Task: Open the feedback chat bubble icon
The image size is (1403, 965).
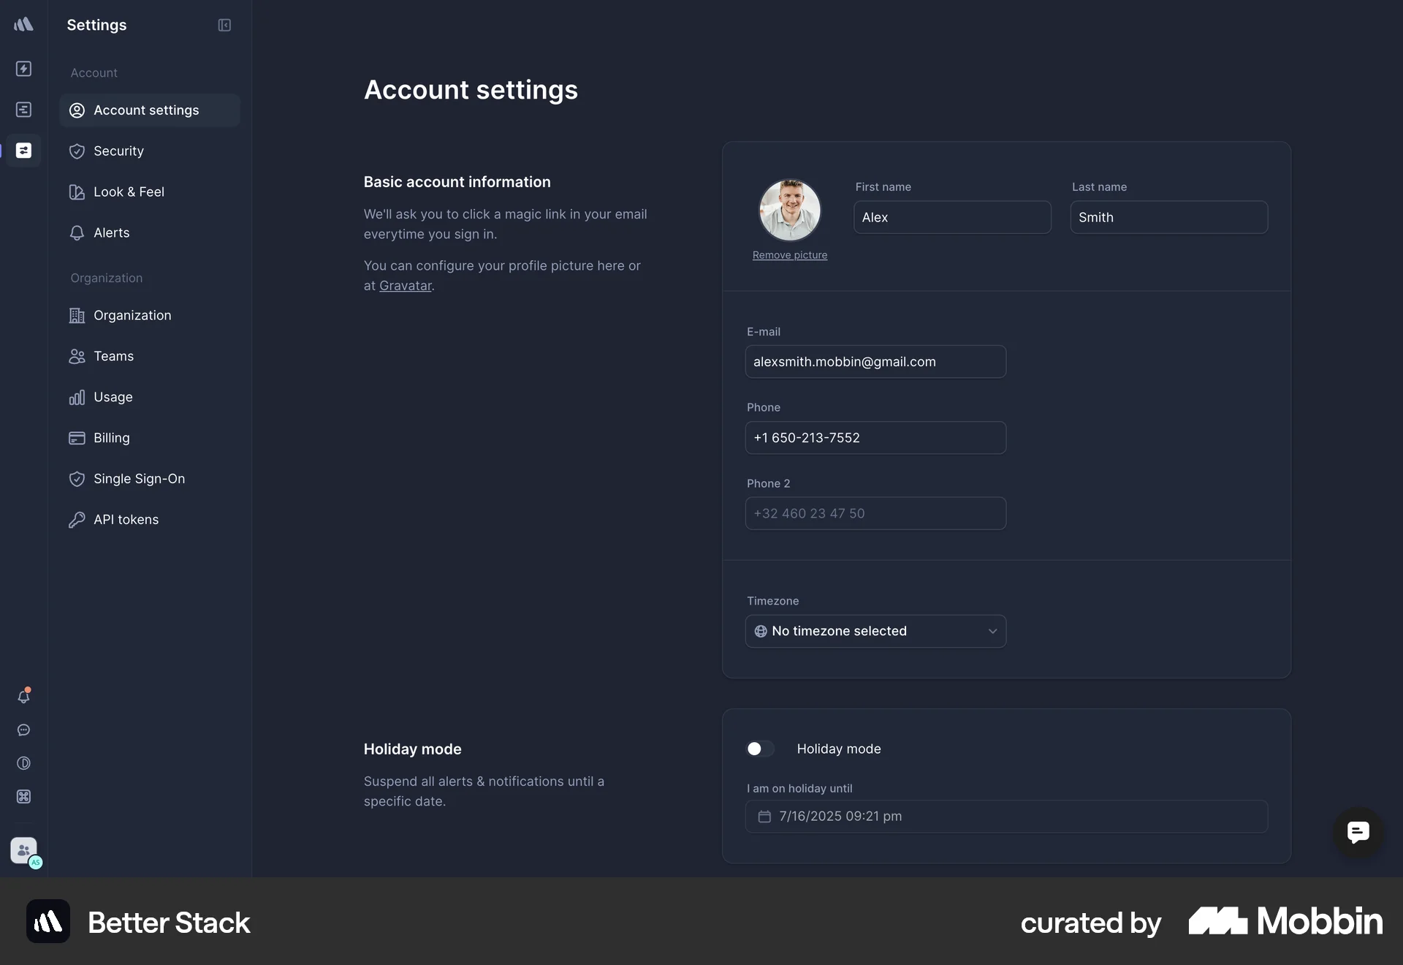Action: click(24, 730)
